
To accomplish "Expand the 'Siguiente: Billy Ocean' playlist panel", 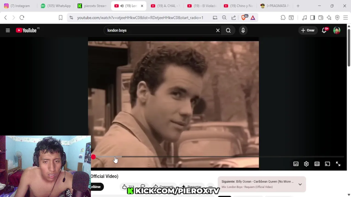I will point(300,184).
